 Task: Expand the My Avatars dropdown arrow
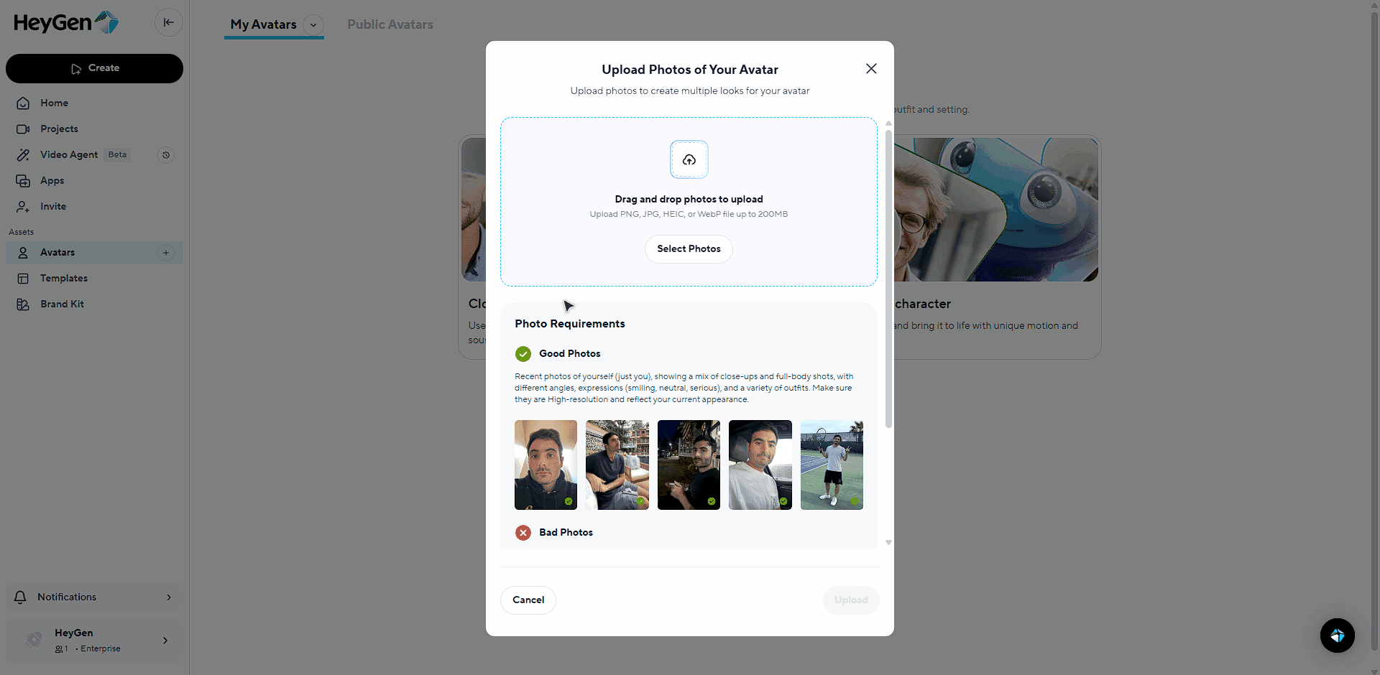(313, 24)
